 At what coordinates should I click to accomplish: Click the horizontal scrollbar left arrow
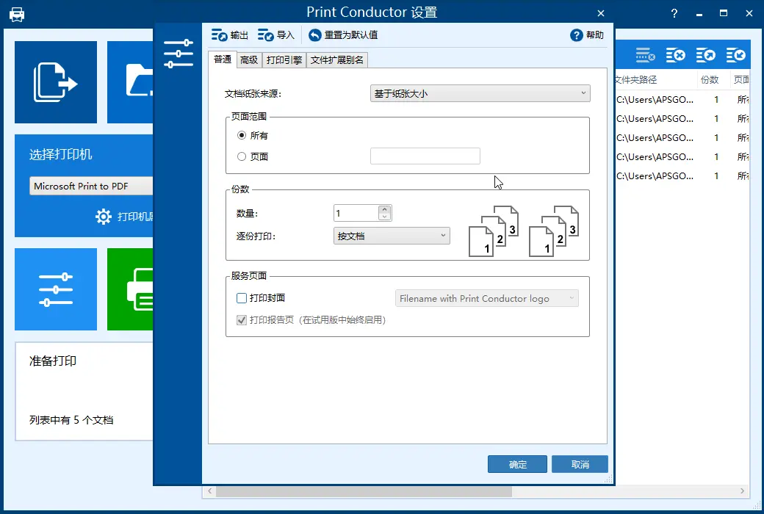point(210,491)
